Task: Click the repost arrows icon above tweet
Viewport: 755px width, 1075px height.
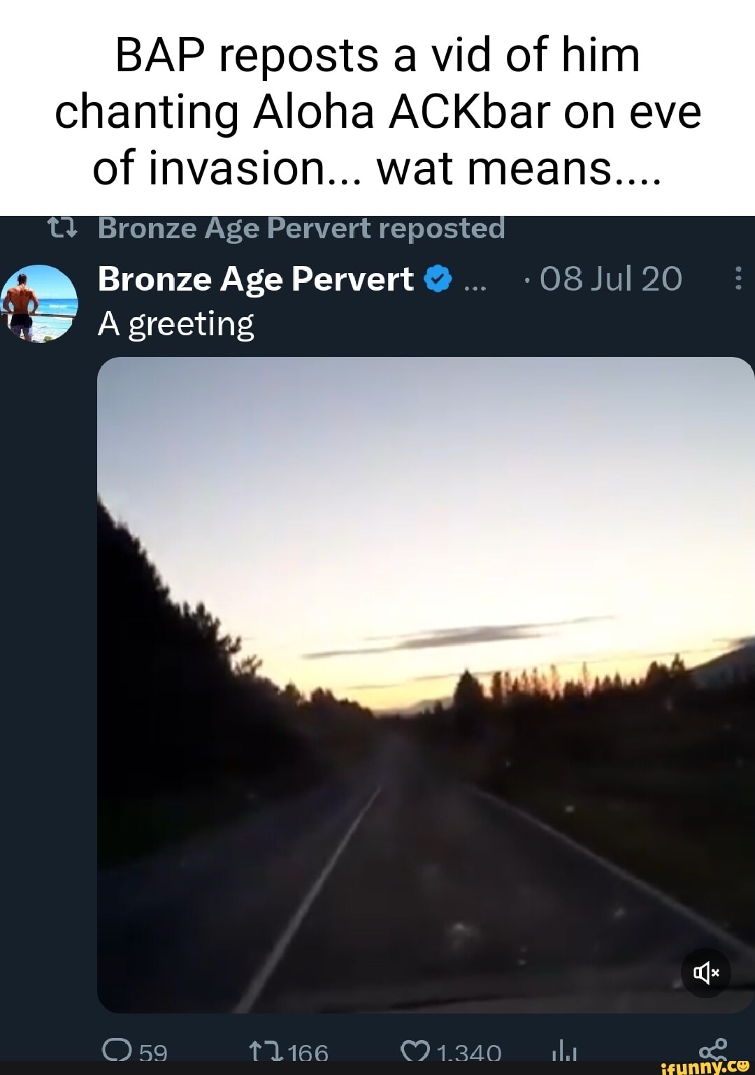Action: coord(62,228)
